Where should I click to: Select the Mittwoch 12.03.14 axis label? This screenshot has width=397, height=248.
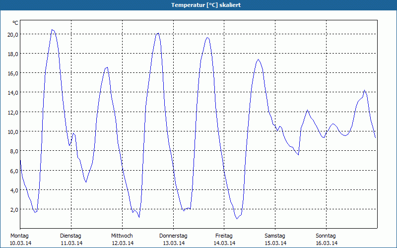click(123, 240)
